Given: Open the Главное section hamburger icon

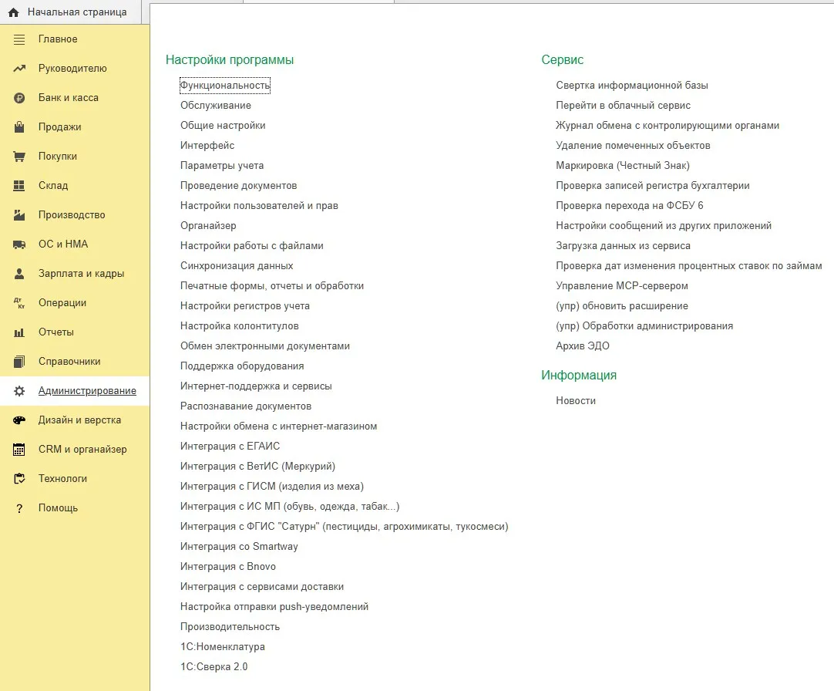Looking at the screenshot, I should click(19, 39).
